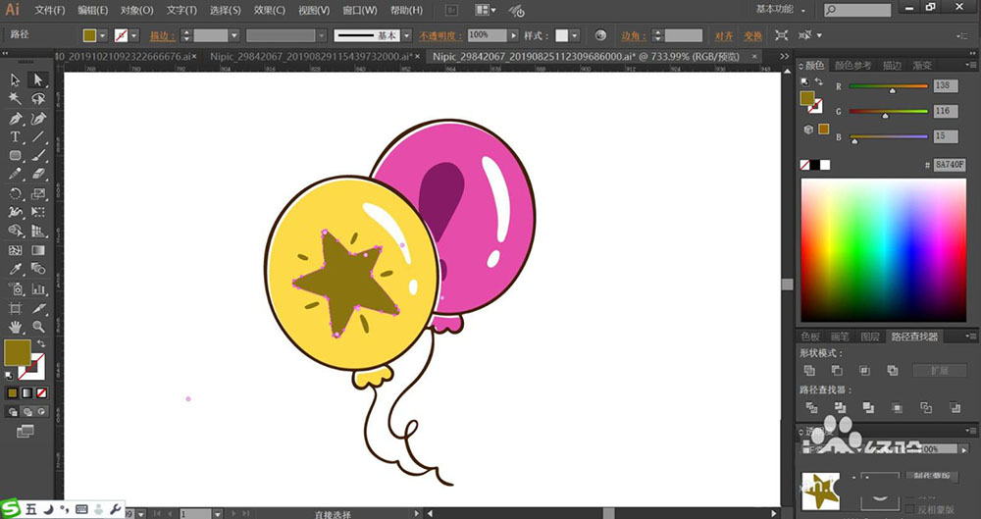Open the 基本 brush definition dropdown
981x519 pixels.
[x=407, y=35]
